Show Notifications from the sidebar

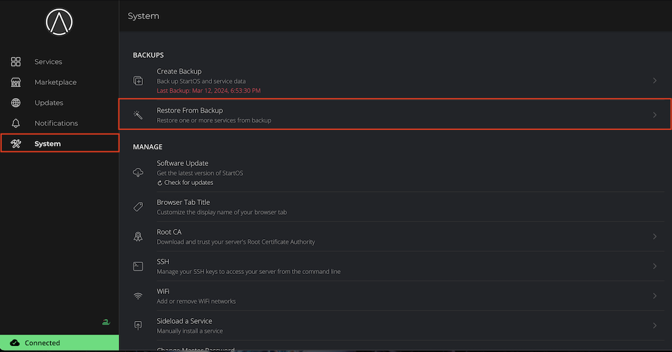pos(56,123)
